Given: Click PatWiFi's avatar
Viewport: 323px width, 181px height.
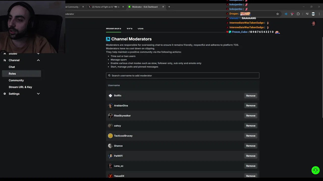Looking at the screenshot, I should [x=110, y=156].
